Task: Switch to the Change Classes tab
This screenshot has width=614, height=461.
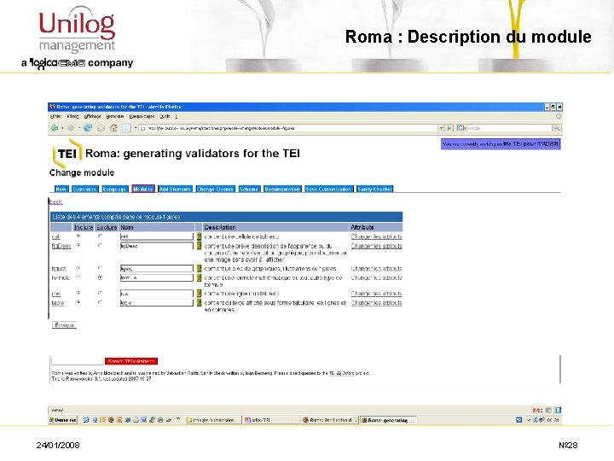Action: pyautogui.click(x=216, y=189)
